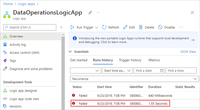This screenshot has width=200, height=110.
Task: Click the Logic app icon in the header
Action: (7, 14)
